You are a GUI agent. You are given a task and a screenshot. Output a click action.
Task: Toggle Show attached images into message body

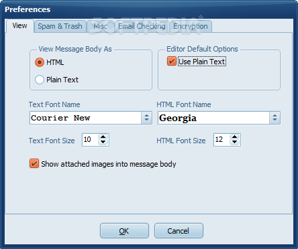[34, 163]
